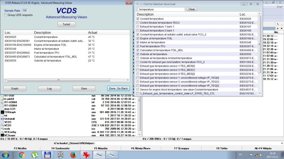Open the directory history dropdown arrow
Image resolution: width=284 pixels, height=159 pixels.
coord(282,28)
